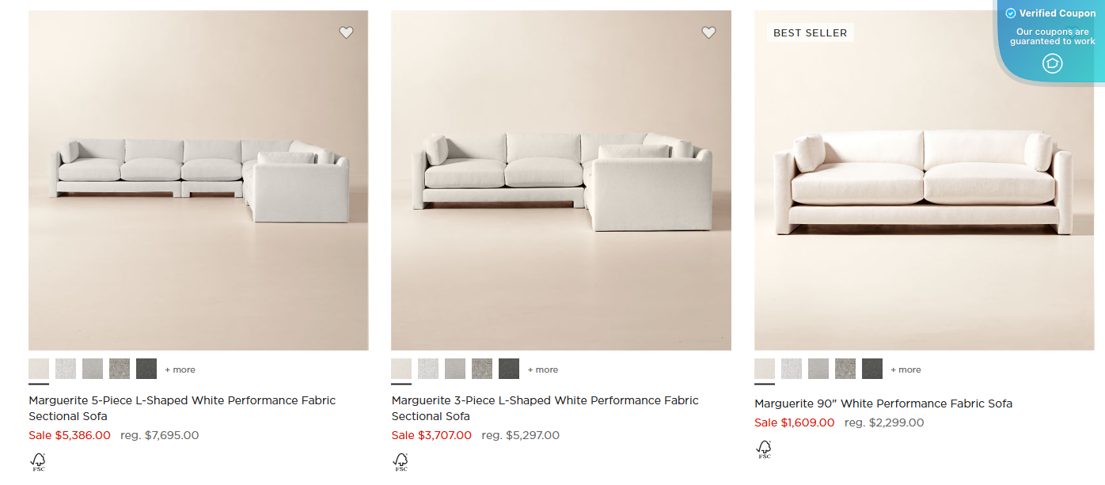Click the coupon home icon in the Verified Coupon badge
The width and height of the screenshot is (1105, 485).
tap(1053, 63)
